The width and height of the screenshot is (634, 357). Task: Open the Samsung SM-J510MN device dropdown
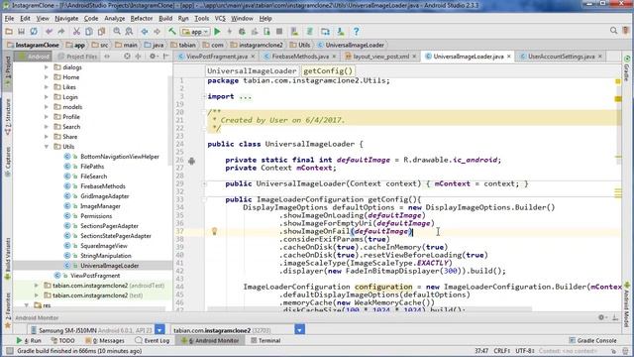[x=159, y=330]
